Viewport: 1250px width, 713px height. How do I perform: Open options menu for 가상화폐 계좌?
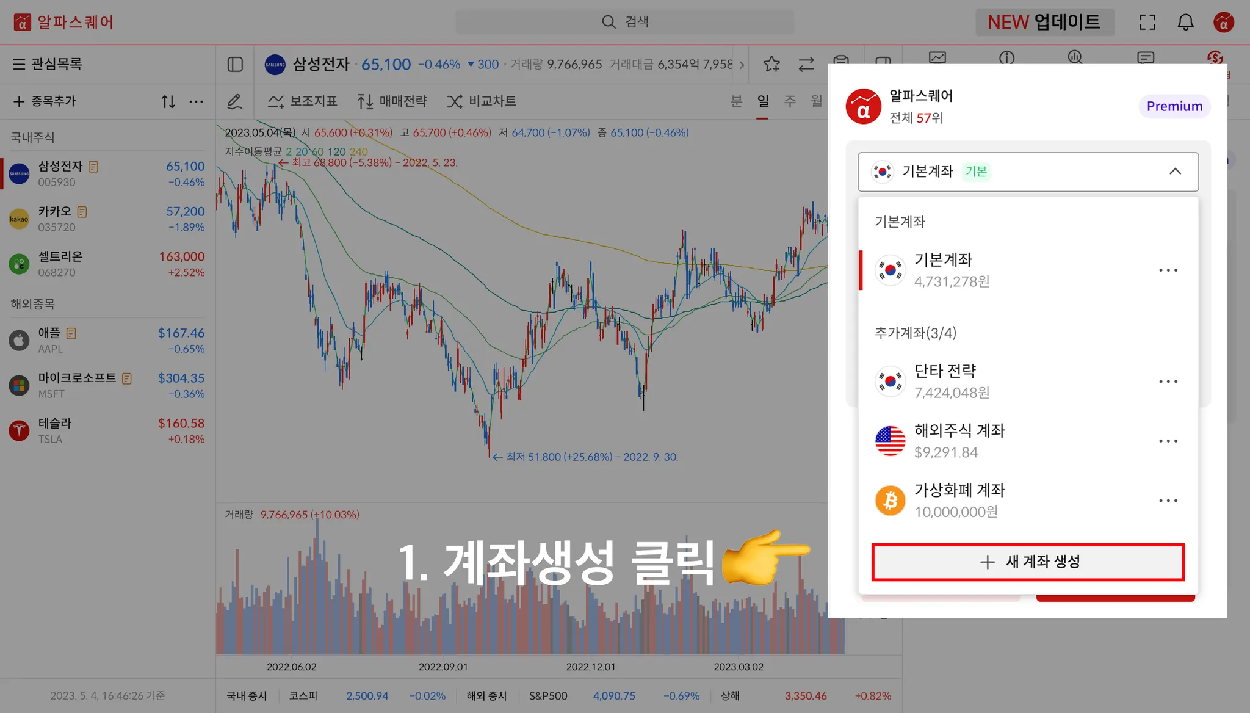[1168, 501]
